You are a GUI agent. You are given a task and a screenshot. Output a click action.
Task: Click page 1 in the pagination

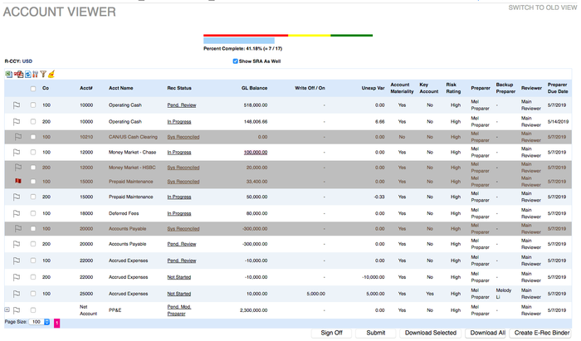point(57,322)
